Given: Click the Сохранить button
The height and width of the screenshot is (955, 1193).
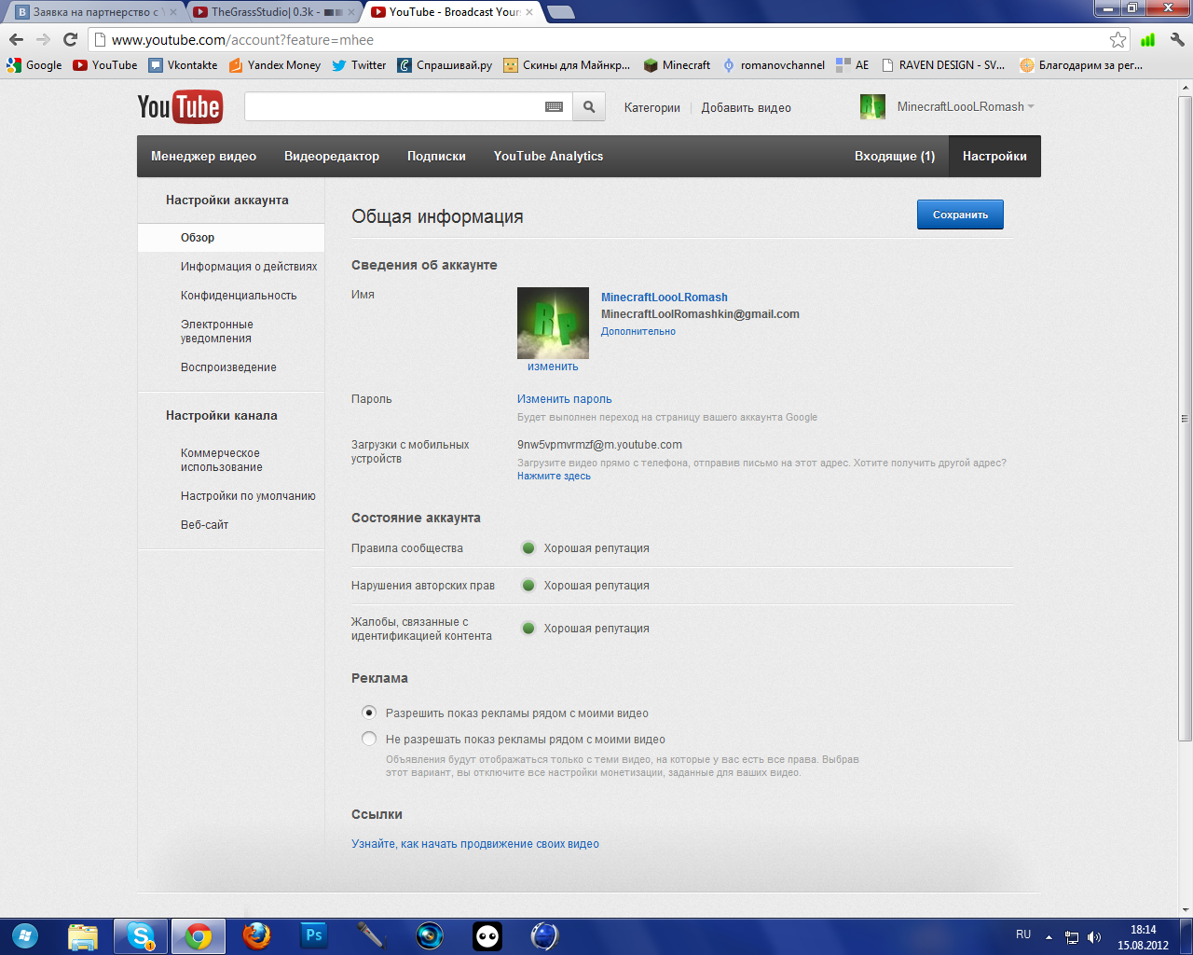Looking at the screenshot, I should (960, 215).
